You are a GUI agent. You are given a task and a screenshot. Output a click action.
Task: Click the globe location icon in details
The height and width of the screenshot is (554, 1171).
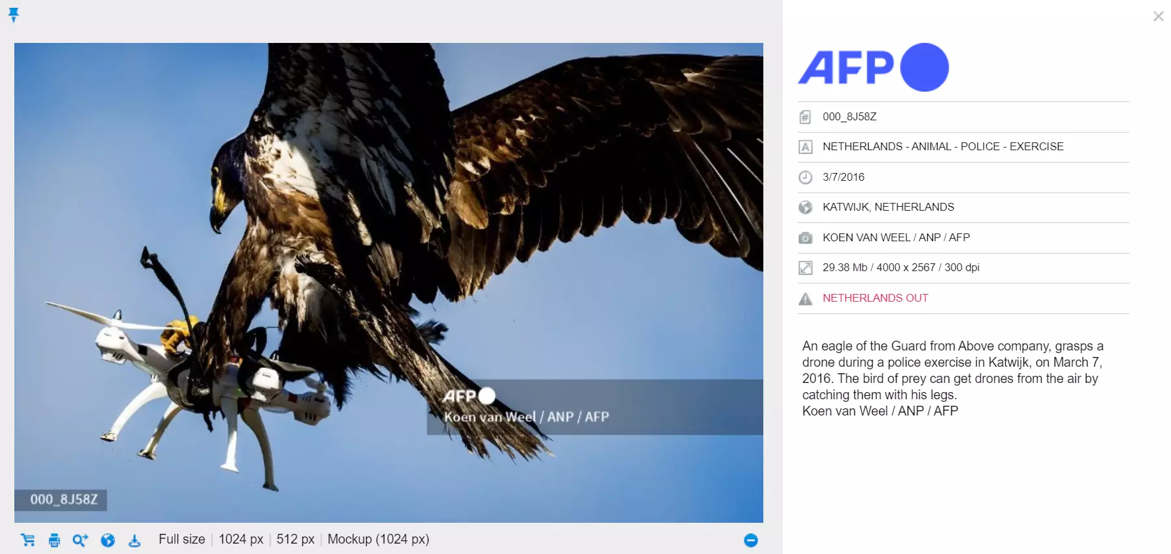click(805, 207)
